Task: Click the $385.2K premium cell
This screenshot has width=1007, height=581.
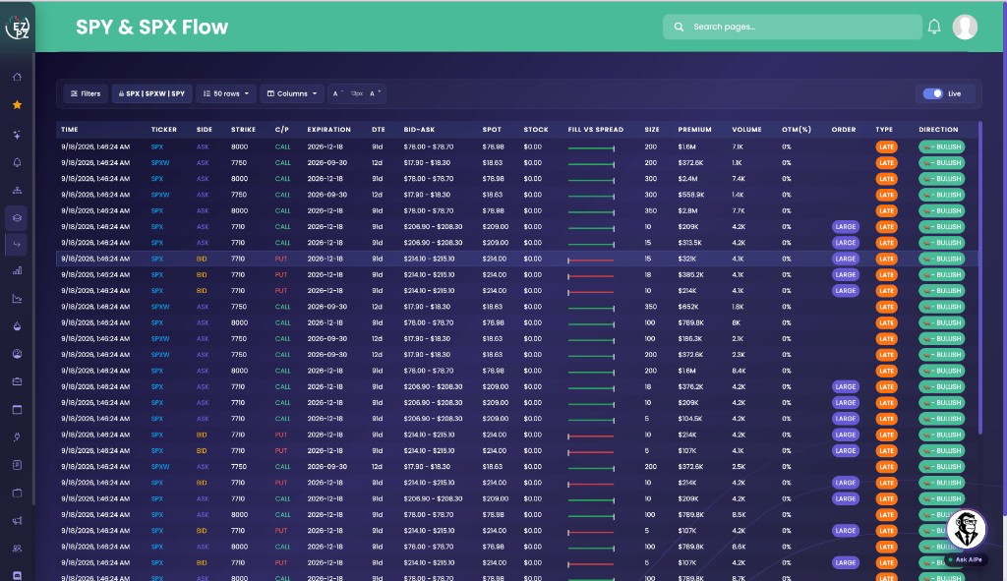Action: point(691,275)
